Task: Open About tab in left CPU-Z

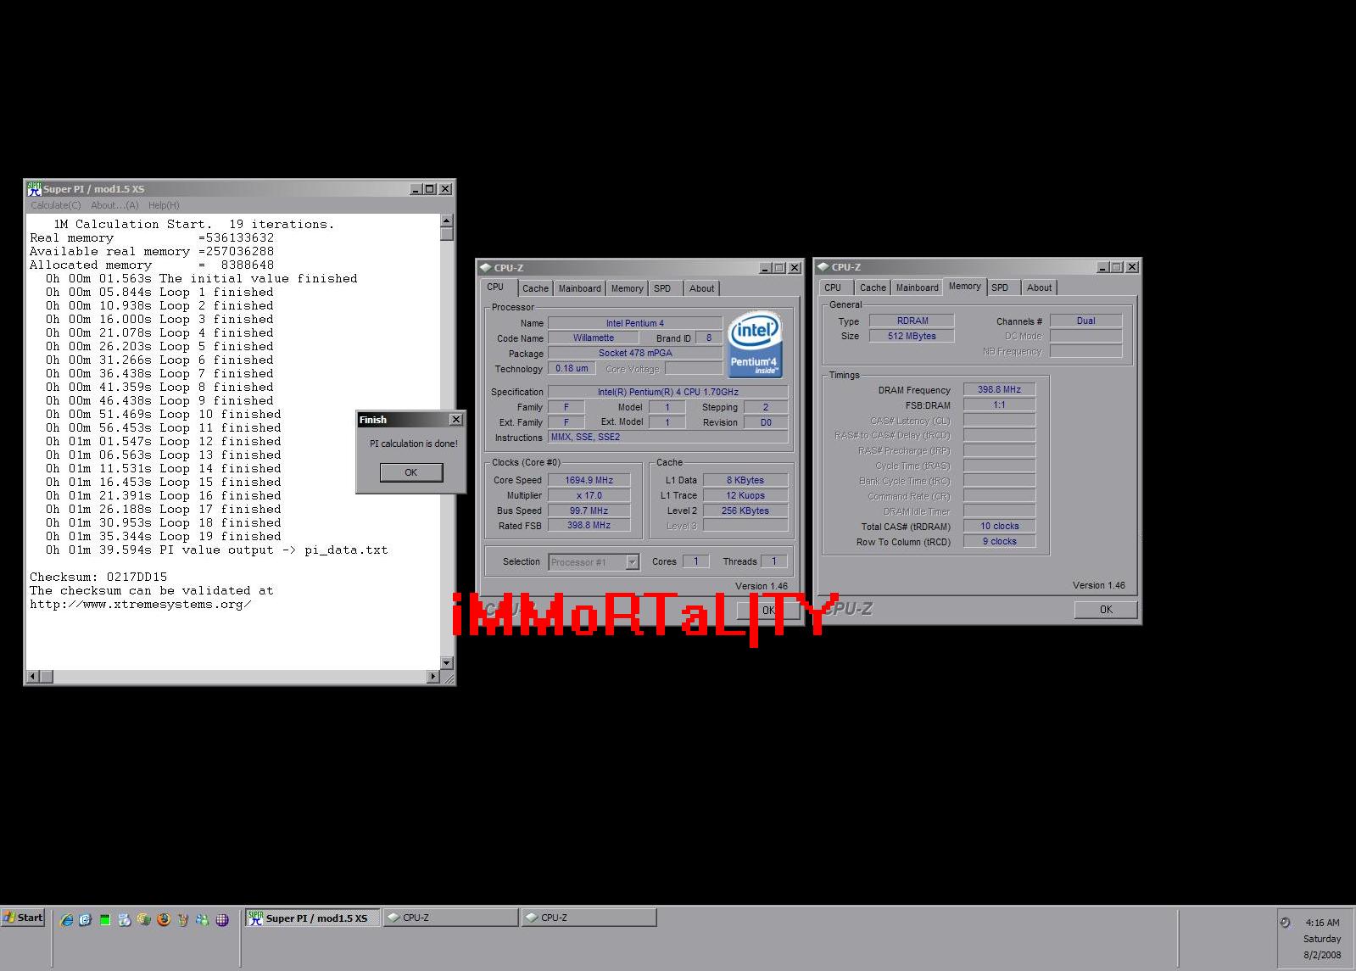Action: pyautogui.click(x=701, y=288)
